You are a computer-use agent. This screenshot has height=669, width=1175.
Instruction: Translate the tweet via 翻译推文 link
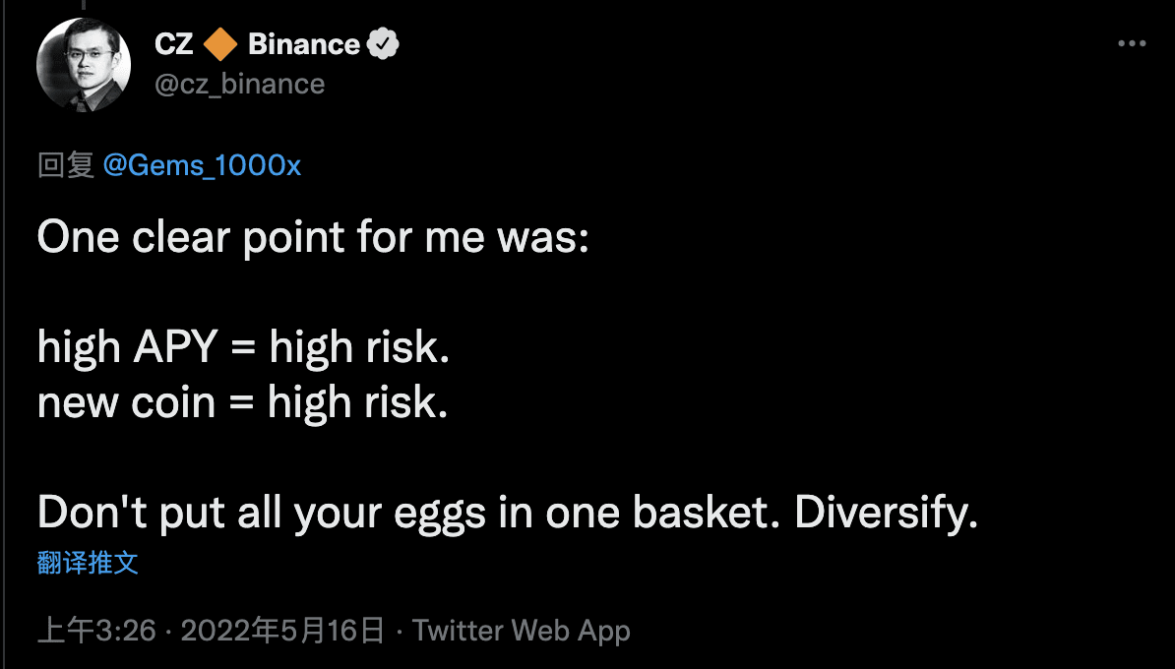[x=88, y=562]
